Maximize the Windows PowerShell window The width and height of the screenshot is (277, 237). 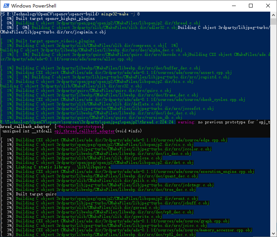[251, 6]
